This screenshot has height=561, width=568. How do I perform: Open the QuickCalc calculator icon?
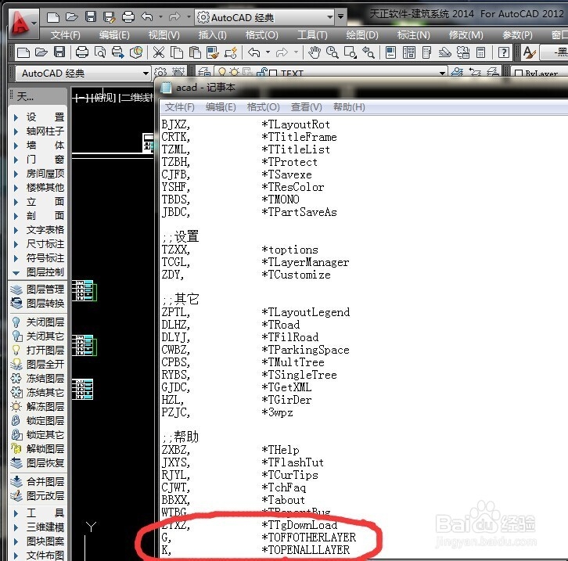click(x=480, y=52)
